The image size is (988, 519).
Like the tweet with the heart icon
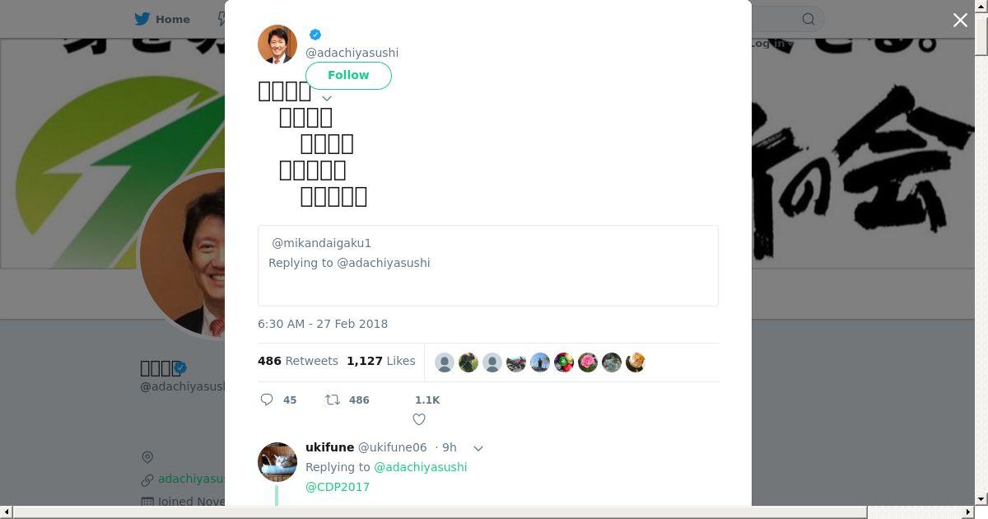coord(419,419)
